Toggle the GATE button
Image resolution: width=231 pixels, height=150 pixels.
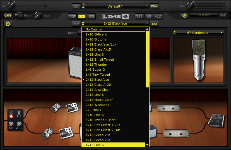(8, 15)
